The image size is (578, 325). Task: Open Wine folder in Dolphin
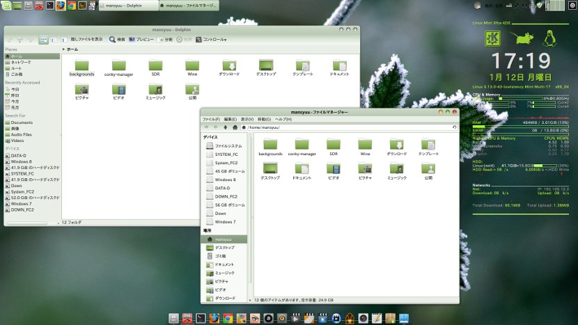pos(192,68)
